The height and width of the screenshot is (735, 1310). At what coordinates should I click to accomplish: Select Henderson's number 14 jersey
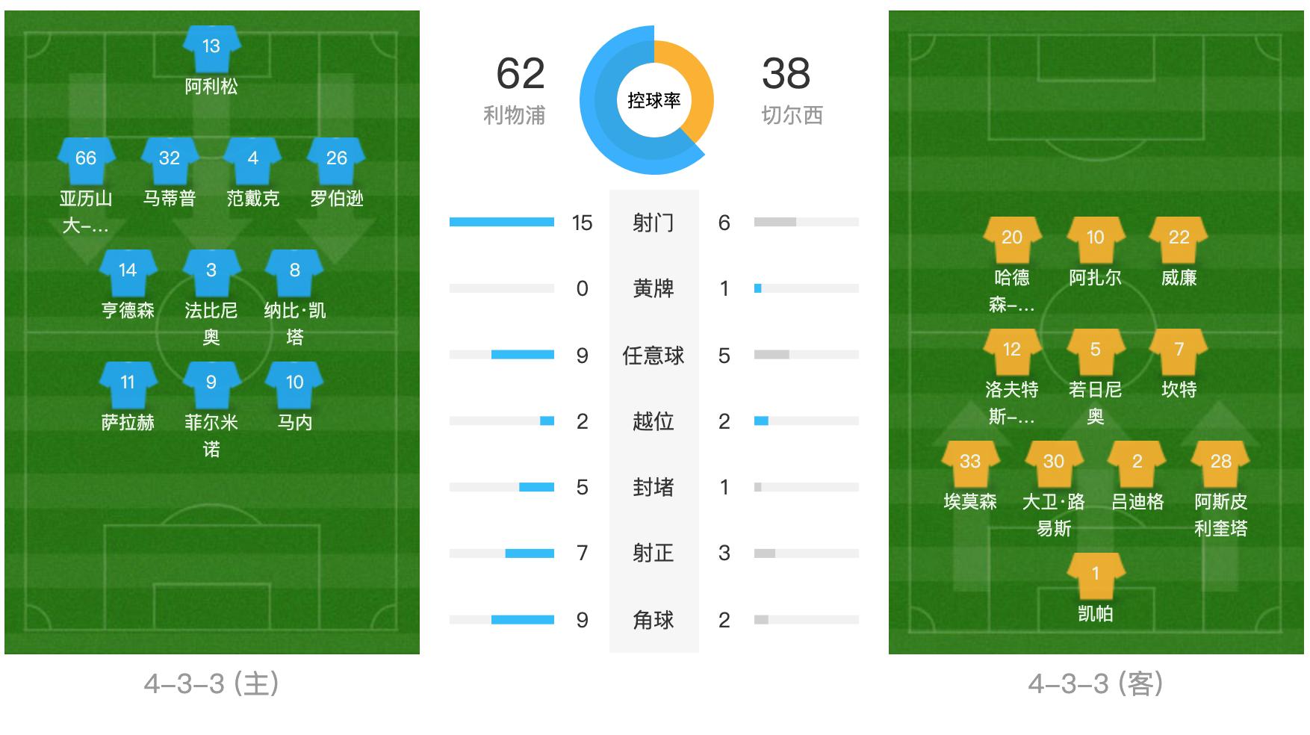point(128,271)
